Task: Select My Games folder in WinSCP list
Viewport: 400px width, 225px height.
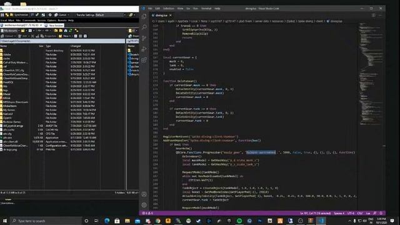Action: coord(7,110)
